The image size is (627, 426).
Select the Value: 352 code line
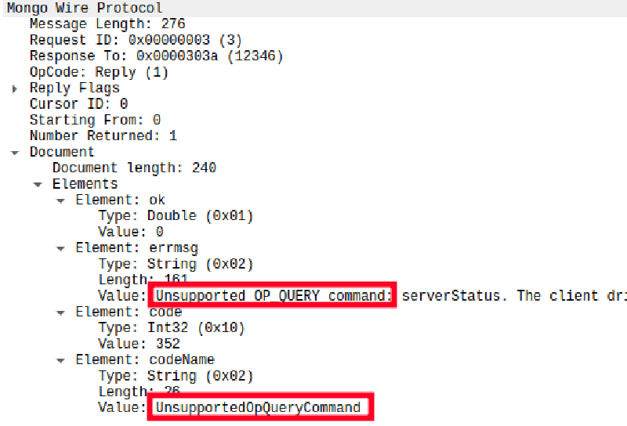point(139,344)
